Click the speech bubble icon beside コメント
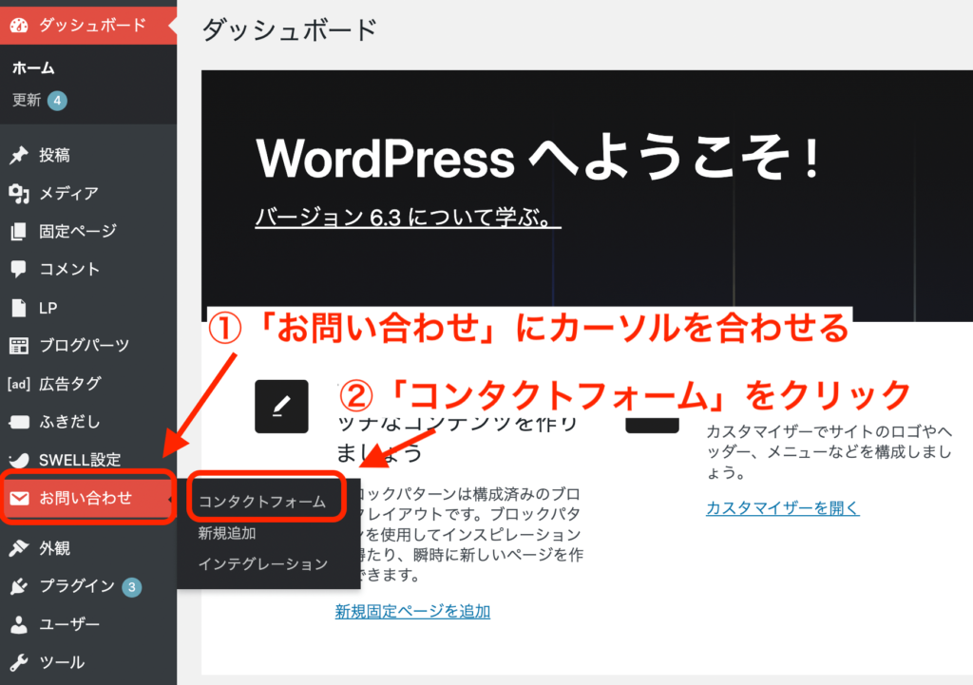Screen dimensions: 973x685 [x=19, y=269]
